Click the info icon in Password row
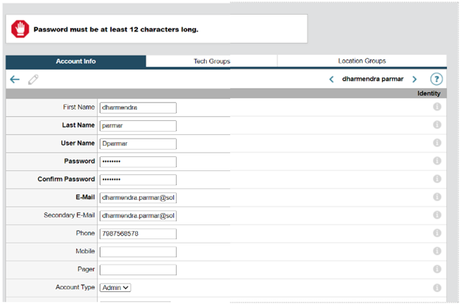The height and width of the screenshot is (306, 461). coord(437,161)
